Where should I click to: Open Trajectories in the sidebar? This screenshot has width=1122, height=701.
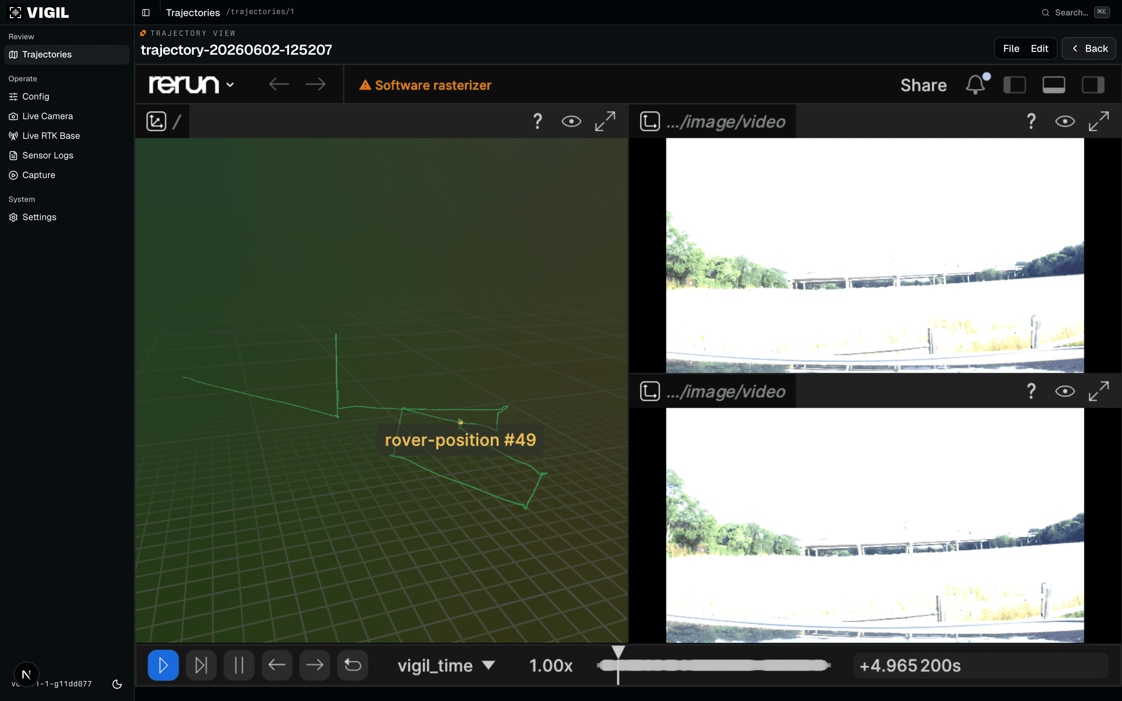click(x=67, y=54)
